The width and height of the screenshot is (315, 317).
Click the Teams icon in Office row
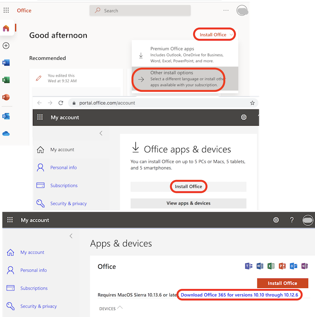coord(249,266)
